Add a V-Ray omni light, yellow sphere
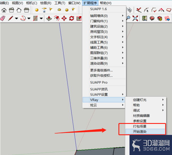This screenshot has width=172, height=155. (x=37, y=10)
